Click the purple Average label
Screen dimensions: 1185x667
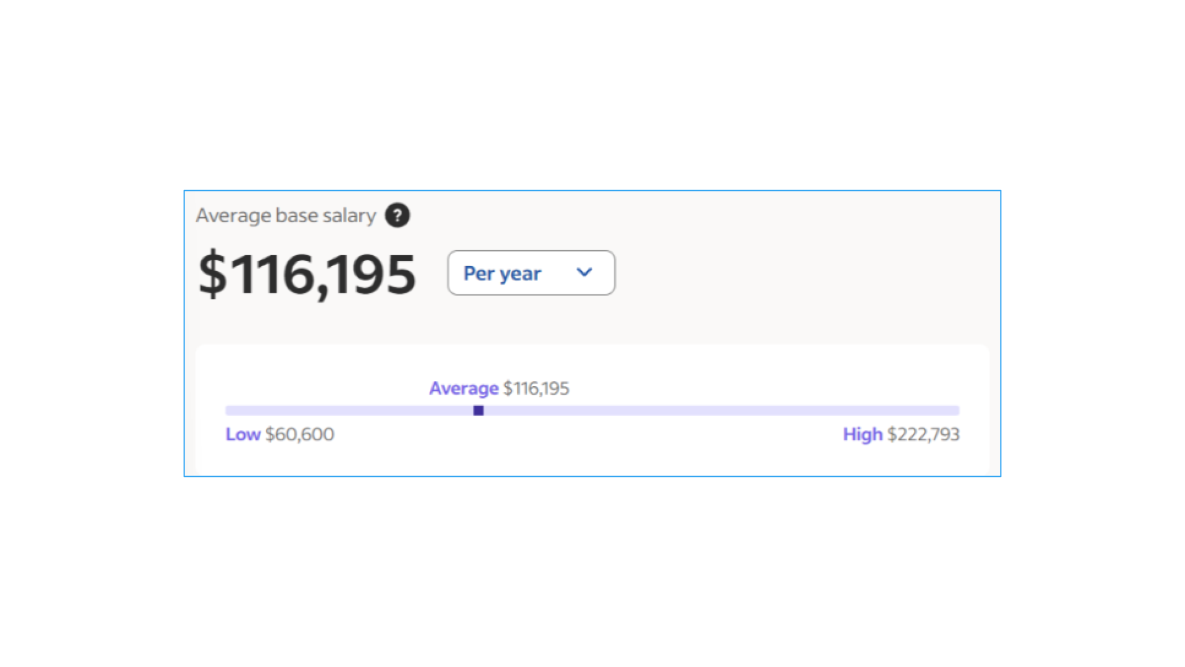click(464, 388)
